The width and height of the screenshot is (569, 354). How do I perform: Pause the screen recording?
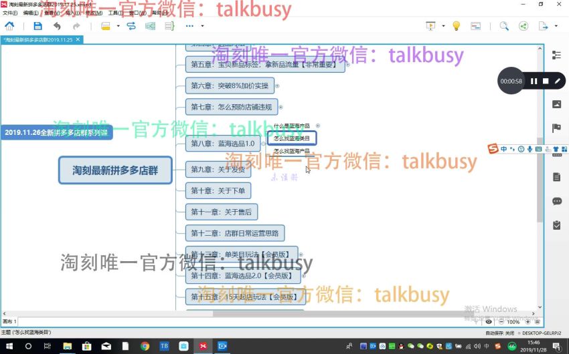534,81
